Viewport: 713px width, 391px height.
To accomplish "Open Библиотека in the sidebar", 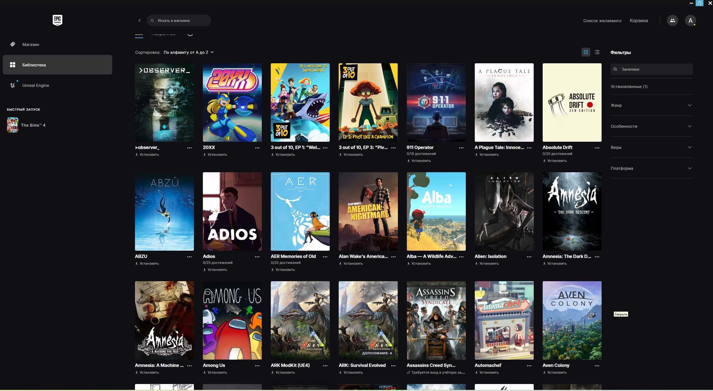I will click(x=58, y=65).
